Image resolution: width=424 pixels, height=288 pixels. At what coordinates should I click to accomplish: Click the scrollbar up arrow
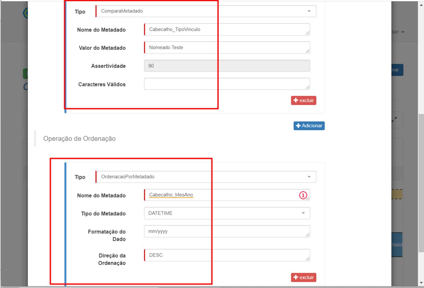point(421,5)
